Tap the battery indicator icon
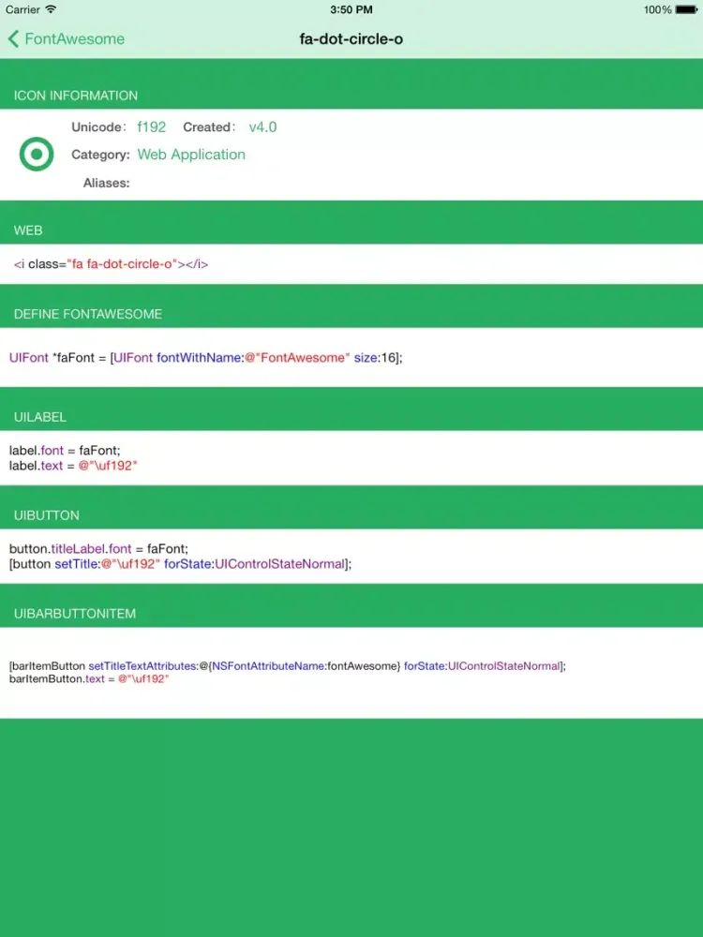703x937 pixels. (x=686, y=9)
